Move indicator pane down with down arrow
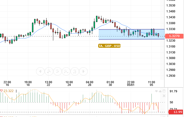184x117 pixels. 156,91
